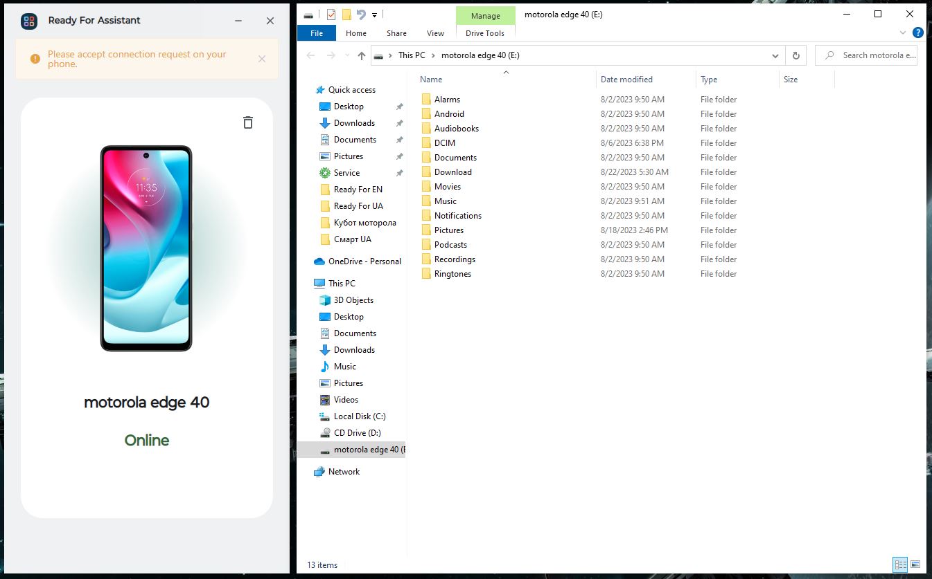Click This PC in the address breadcrumb
The image size is (932, 579).
pos(412,55)
